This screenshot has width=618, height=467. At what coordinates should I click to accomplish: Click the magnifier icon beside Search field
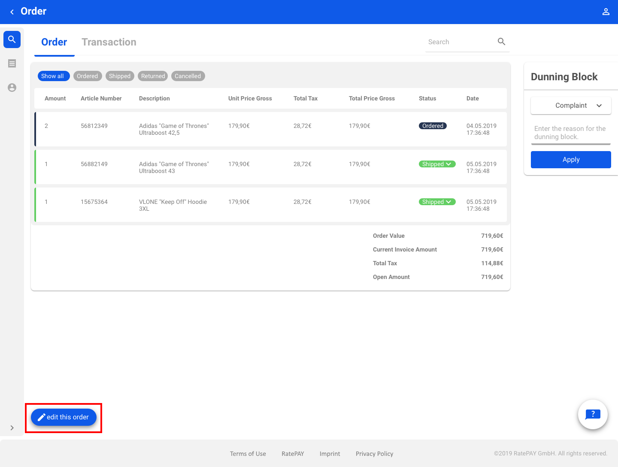[501, 42]
